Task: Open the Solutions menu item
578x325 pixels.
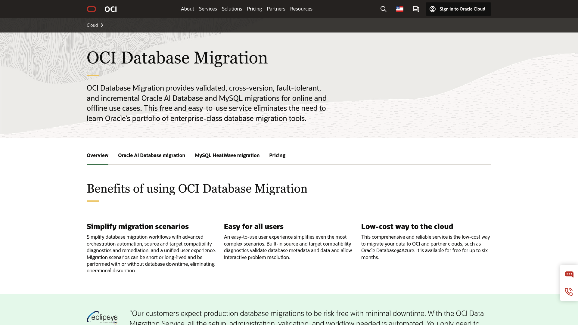Action: tap(232, 9)
